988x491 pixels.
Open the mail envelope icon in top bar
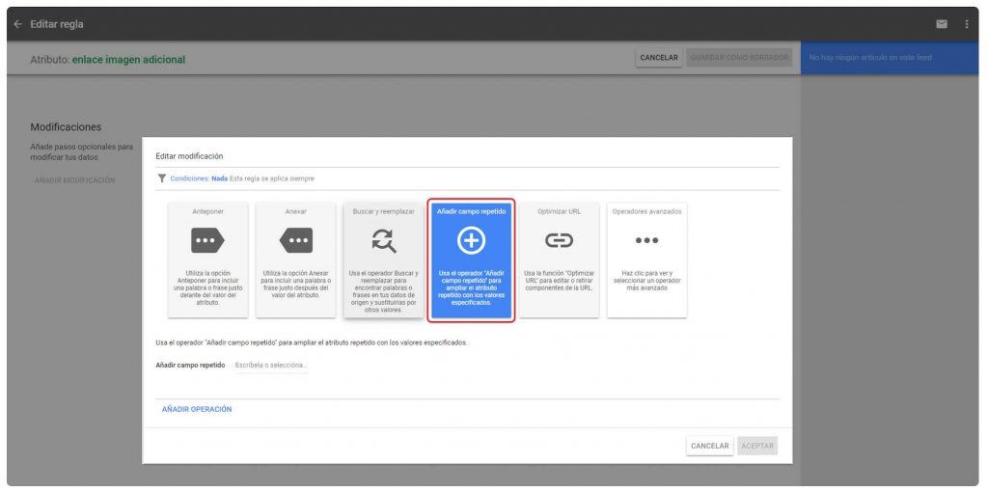[942, 24]
